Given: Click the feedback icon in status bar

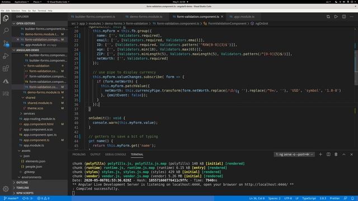Looking at the screenshot, I should coord(346,198).
